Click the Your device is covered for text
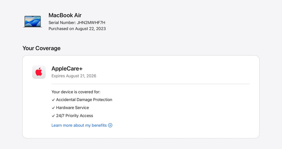Screen dimensions: 282x149 click(x=76, y=92)
